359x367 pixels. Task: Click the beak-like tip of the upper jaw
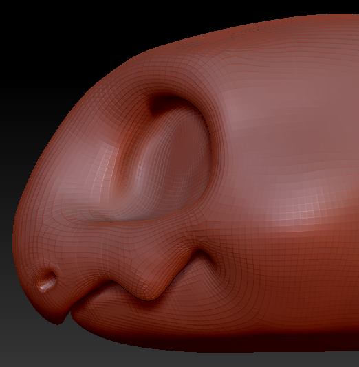[x=56, y=316]
